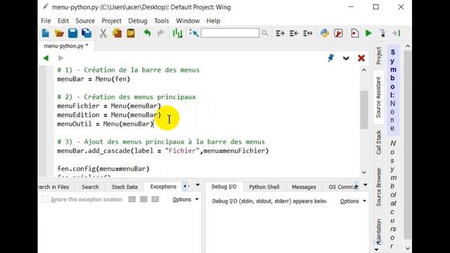Open the vertical Call Stack tab
This screenshot has width=450, height=253.
pos(379,143)
